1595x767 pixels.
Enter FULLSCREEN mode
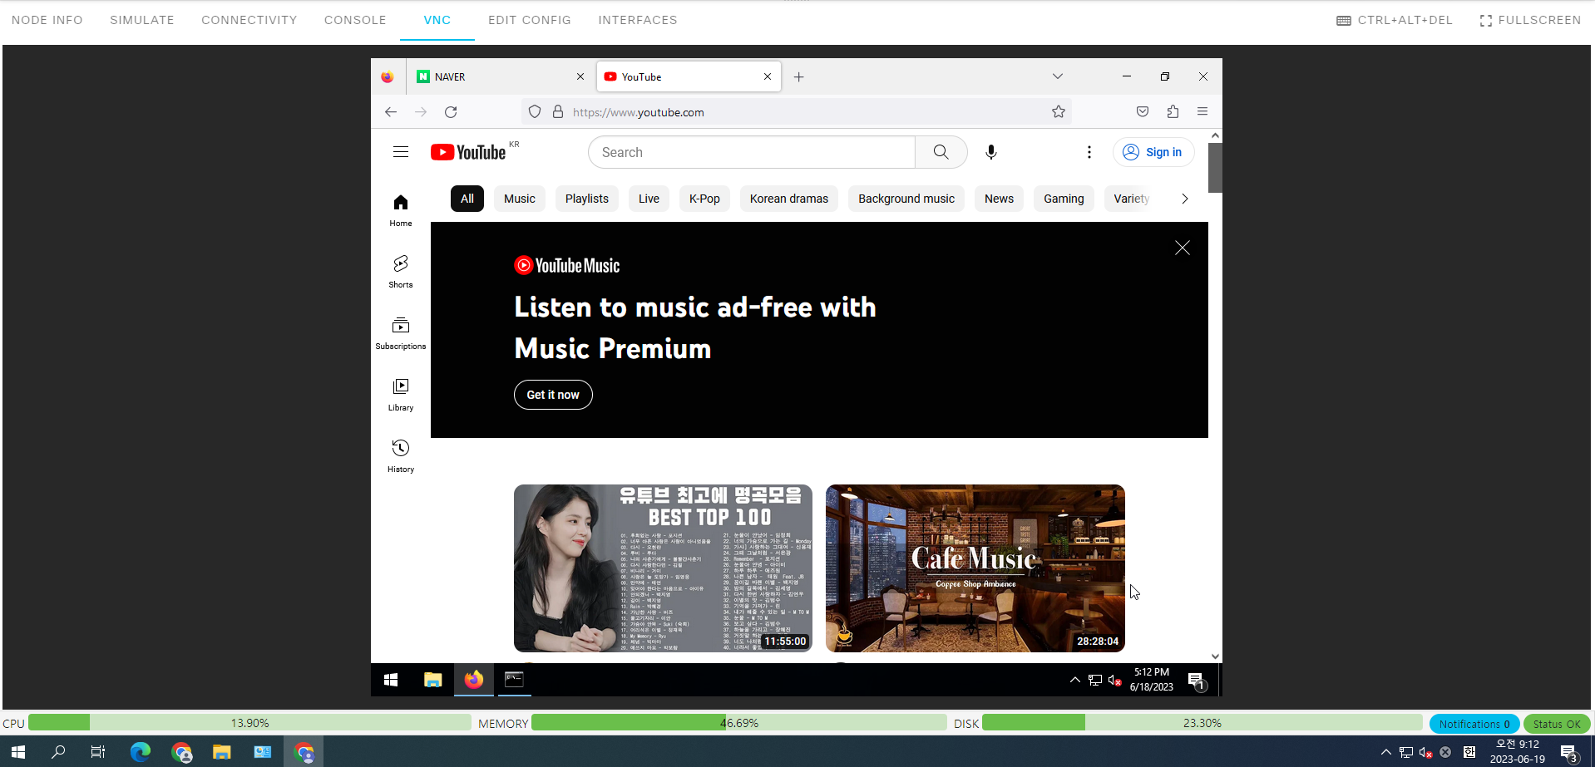click(1530, 20)
